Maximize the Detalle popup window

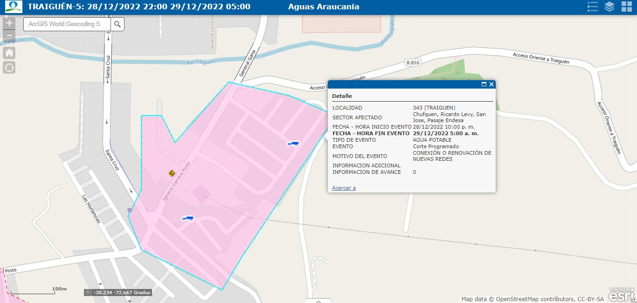click(x=484, y=84)
